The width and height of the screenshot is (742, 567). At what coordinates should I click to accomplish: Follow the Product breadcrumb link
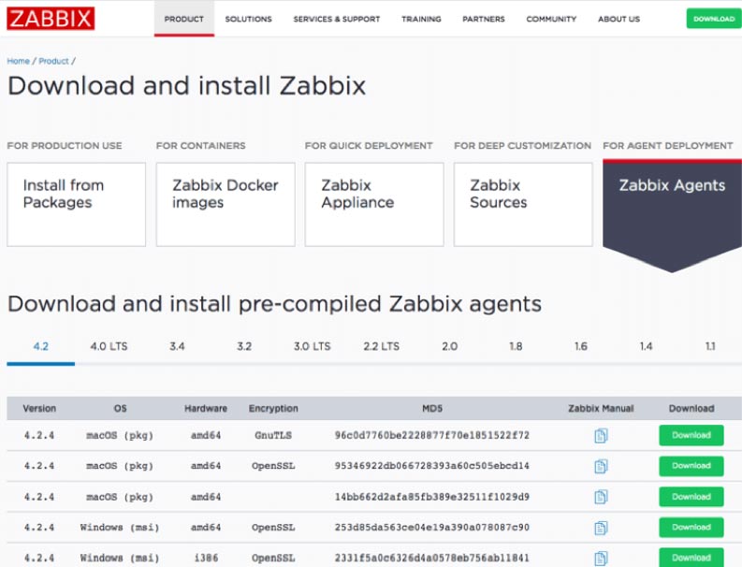pos(53,61)
